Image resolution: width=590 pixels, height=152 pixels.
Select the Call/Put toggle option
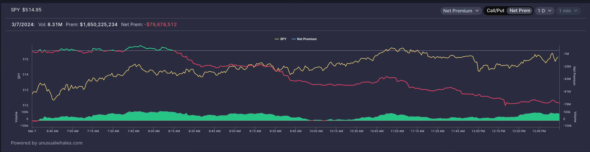[x=495, y=11]
